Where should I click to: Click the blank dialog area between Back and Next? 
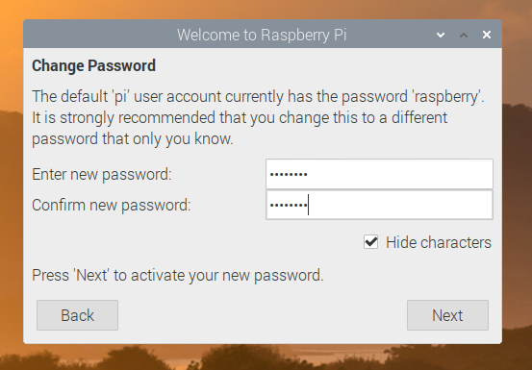[x=263, y=315]
